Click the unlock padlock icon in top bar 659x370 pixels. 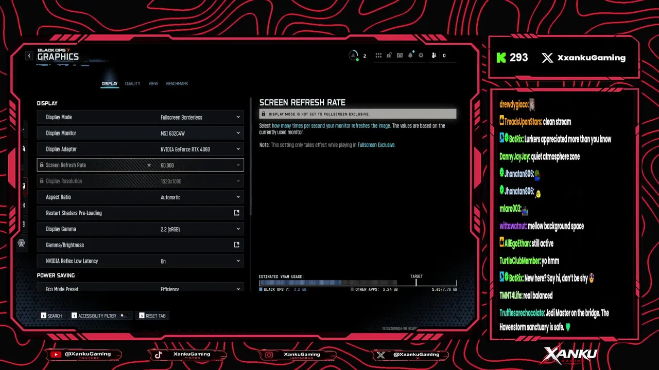click(x=389, y=55)
